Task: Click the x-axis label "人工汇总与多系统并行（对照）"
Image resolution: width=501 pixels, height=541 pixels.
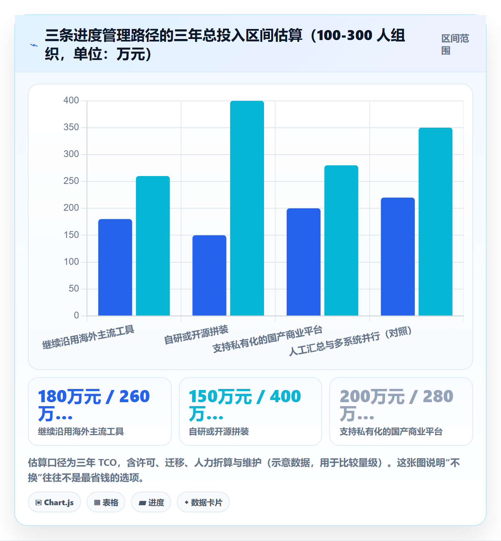Action: click(x=351, y=341)
